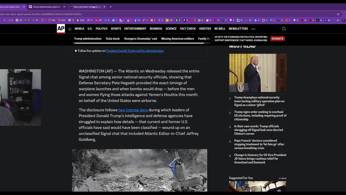Image resolution: width=346 pixels, height=195 pixels.
Task: Open the ODDITIES menu section
Action: pyautogui.click(x=205, y=29)
